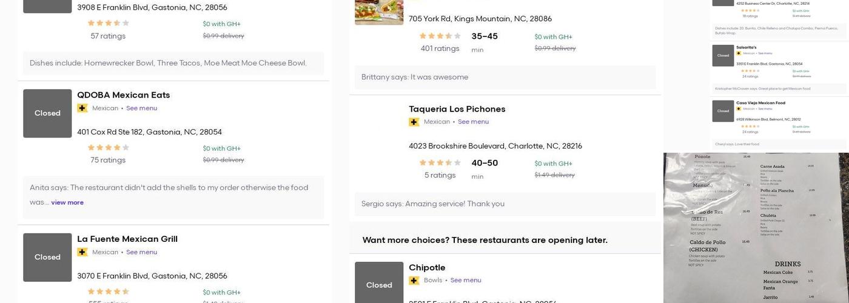
Task: Open the Mexican food menu photo
Action: pyautogui.click(x=756, y=228)
